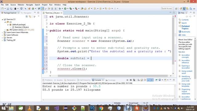Click the Open Type toolbar icon

click(82, 9)
